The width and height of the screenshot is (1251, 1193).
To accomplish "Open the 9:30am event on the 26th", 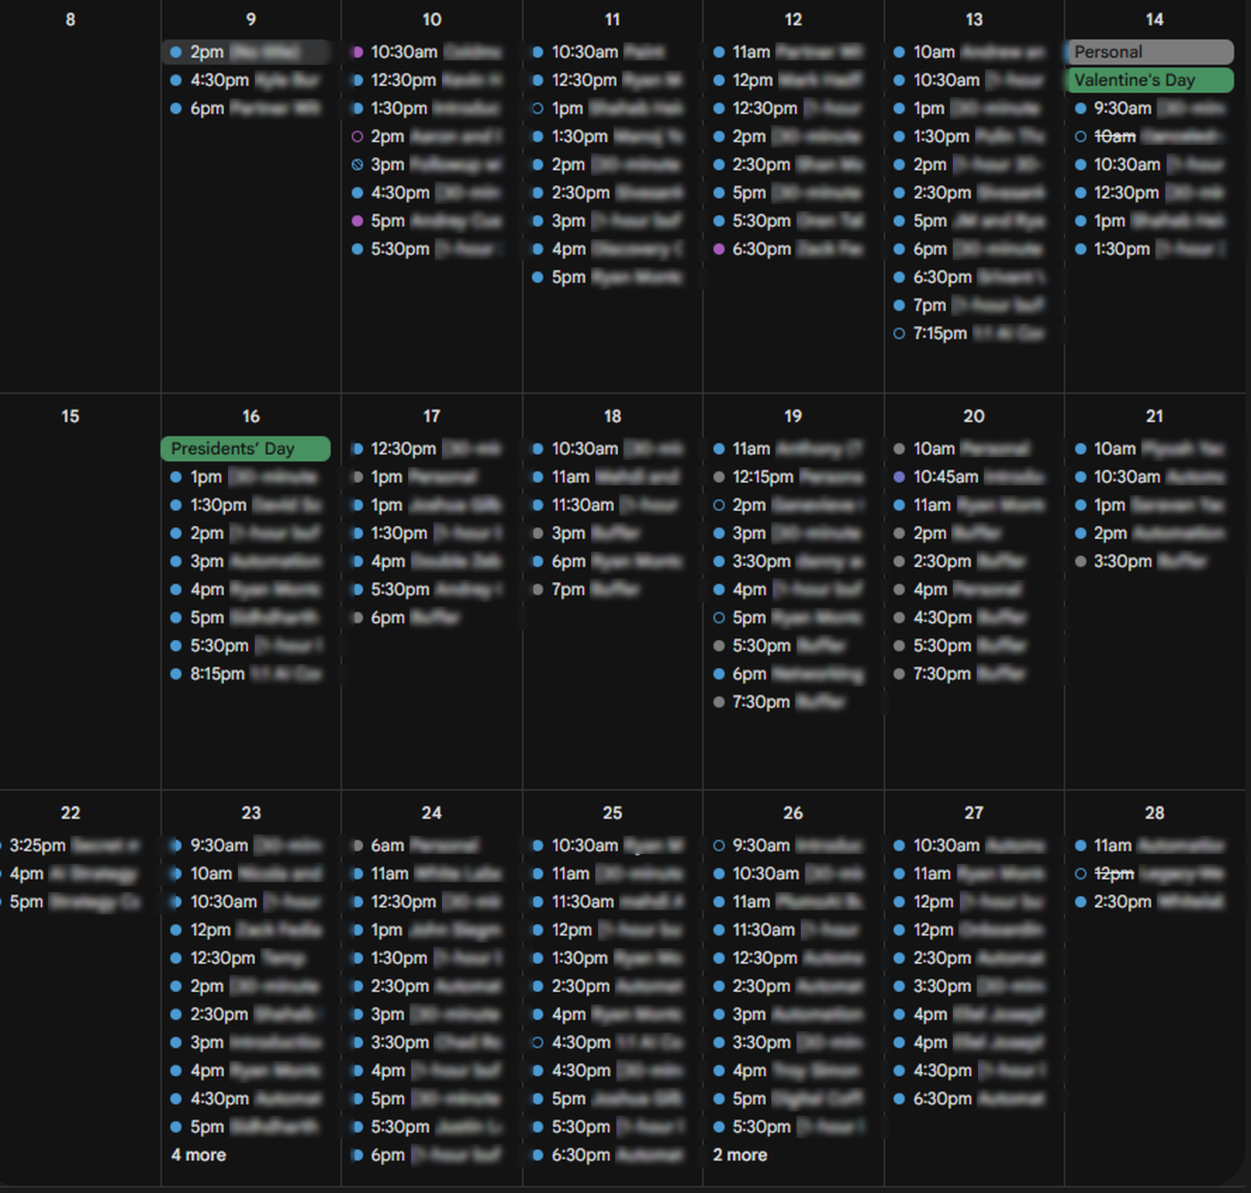I will coord(788,845).
